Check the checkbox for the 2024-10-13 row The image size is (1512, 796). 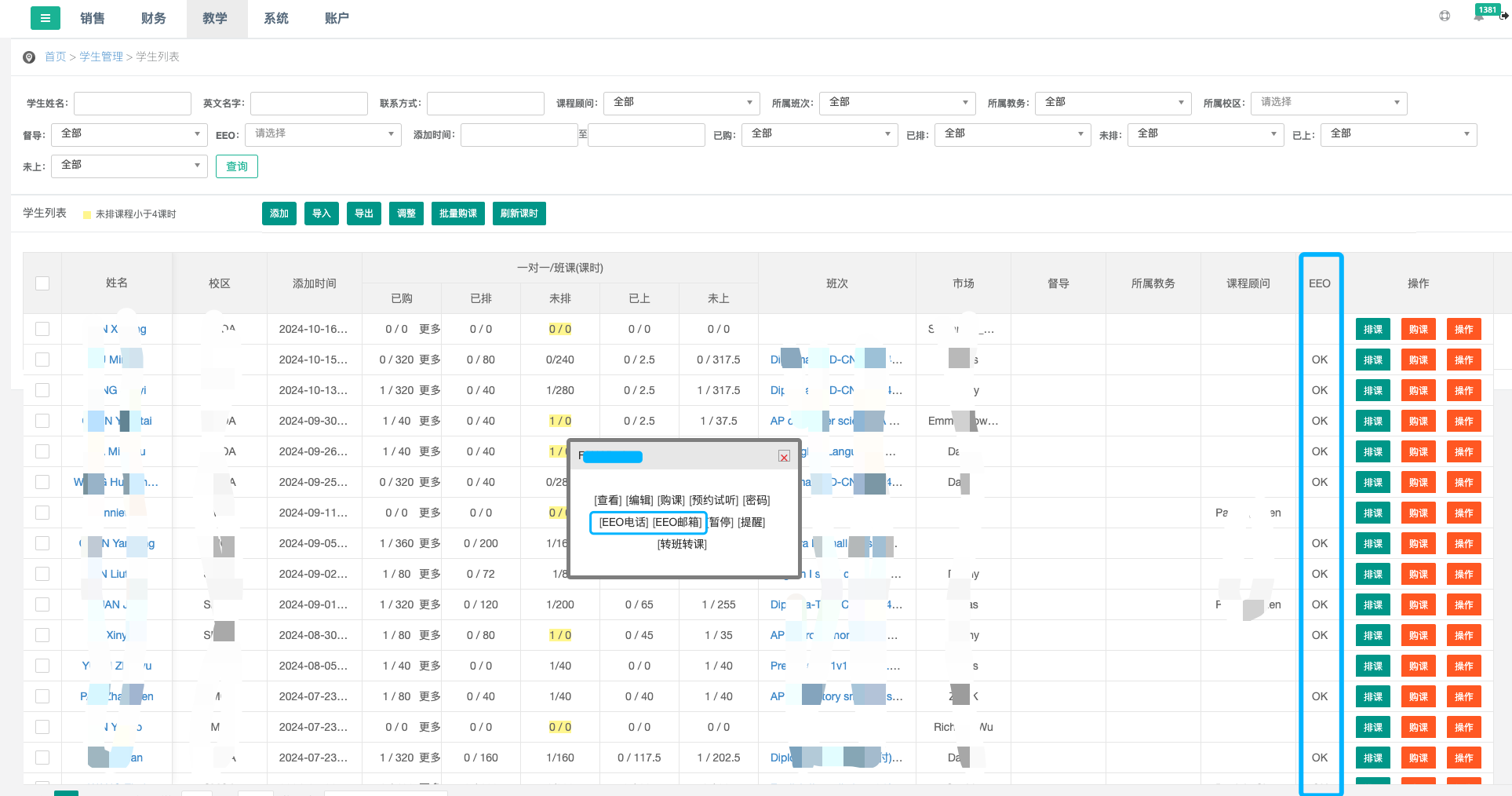pos(42,390)
